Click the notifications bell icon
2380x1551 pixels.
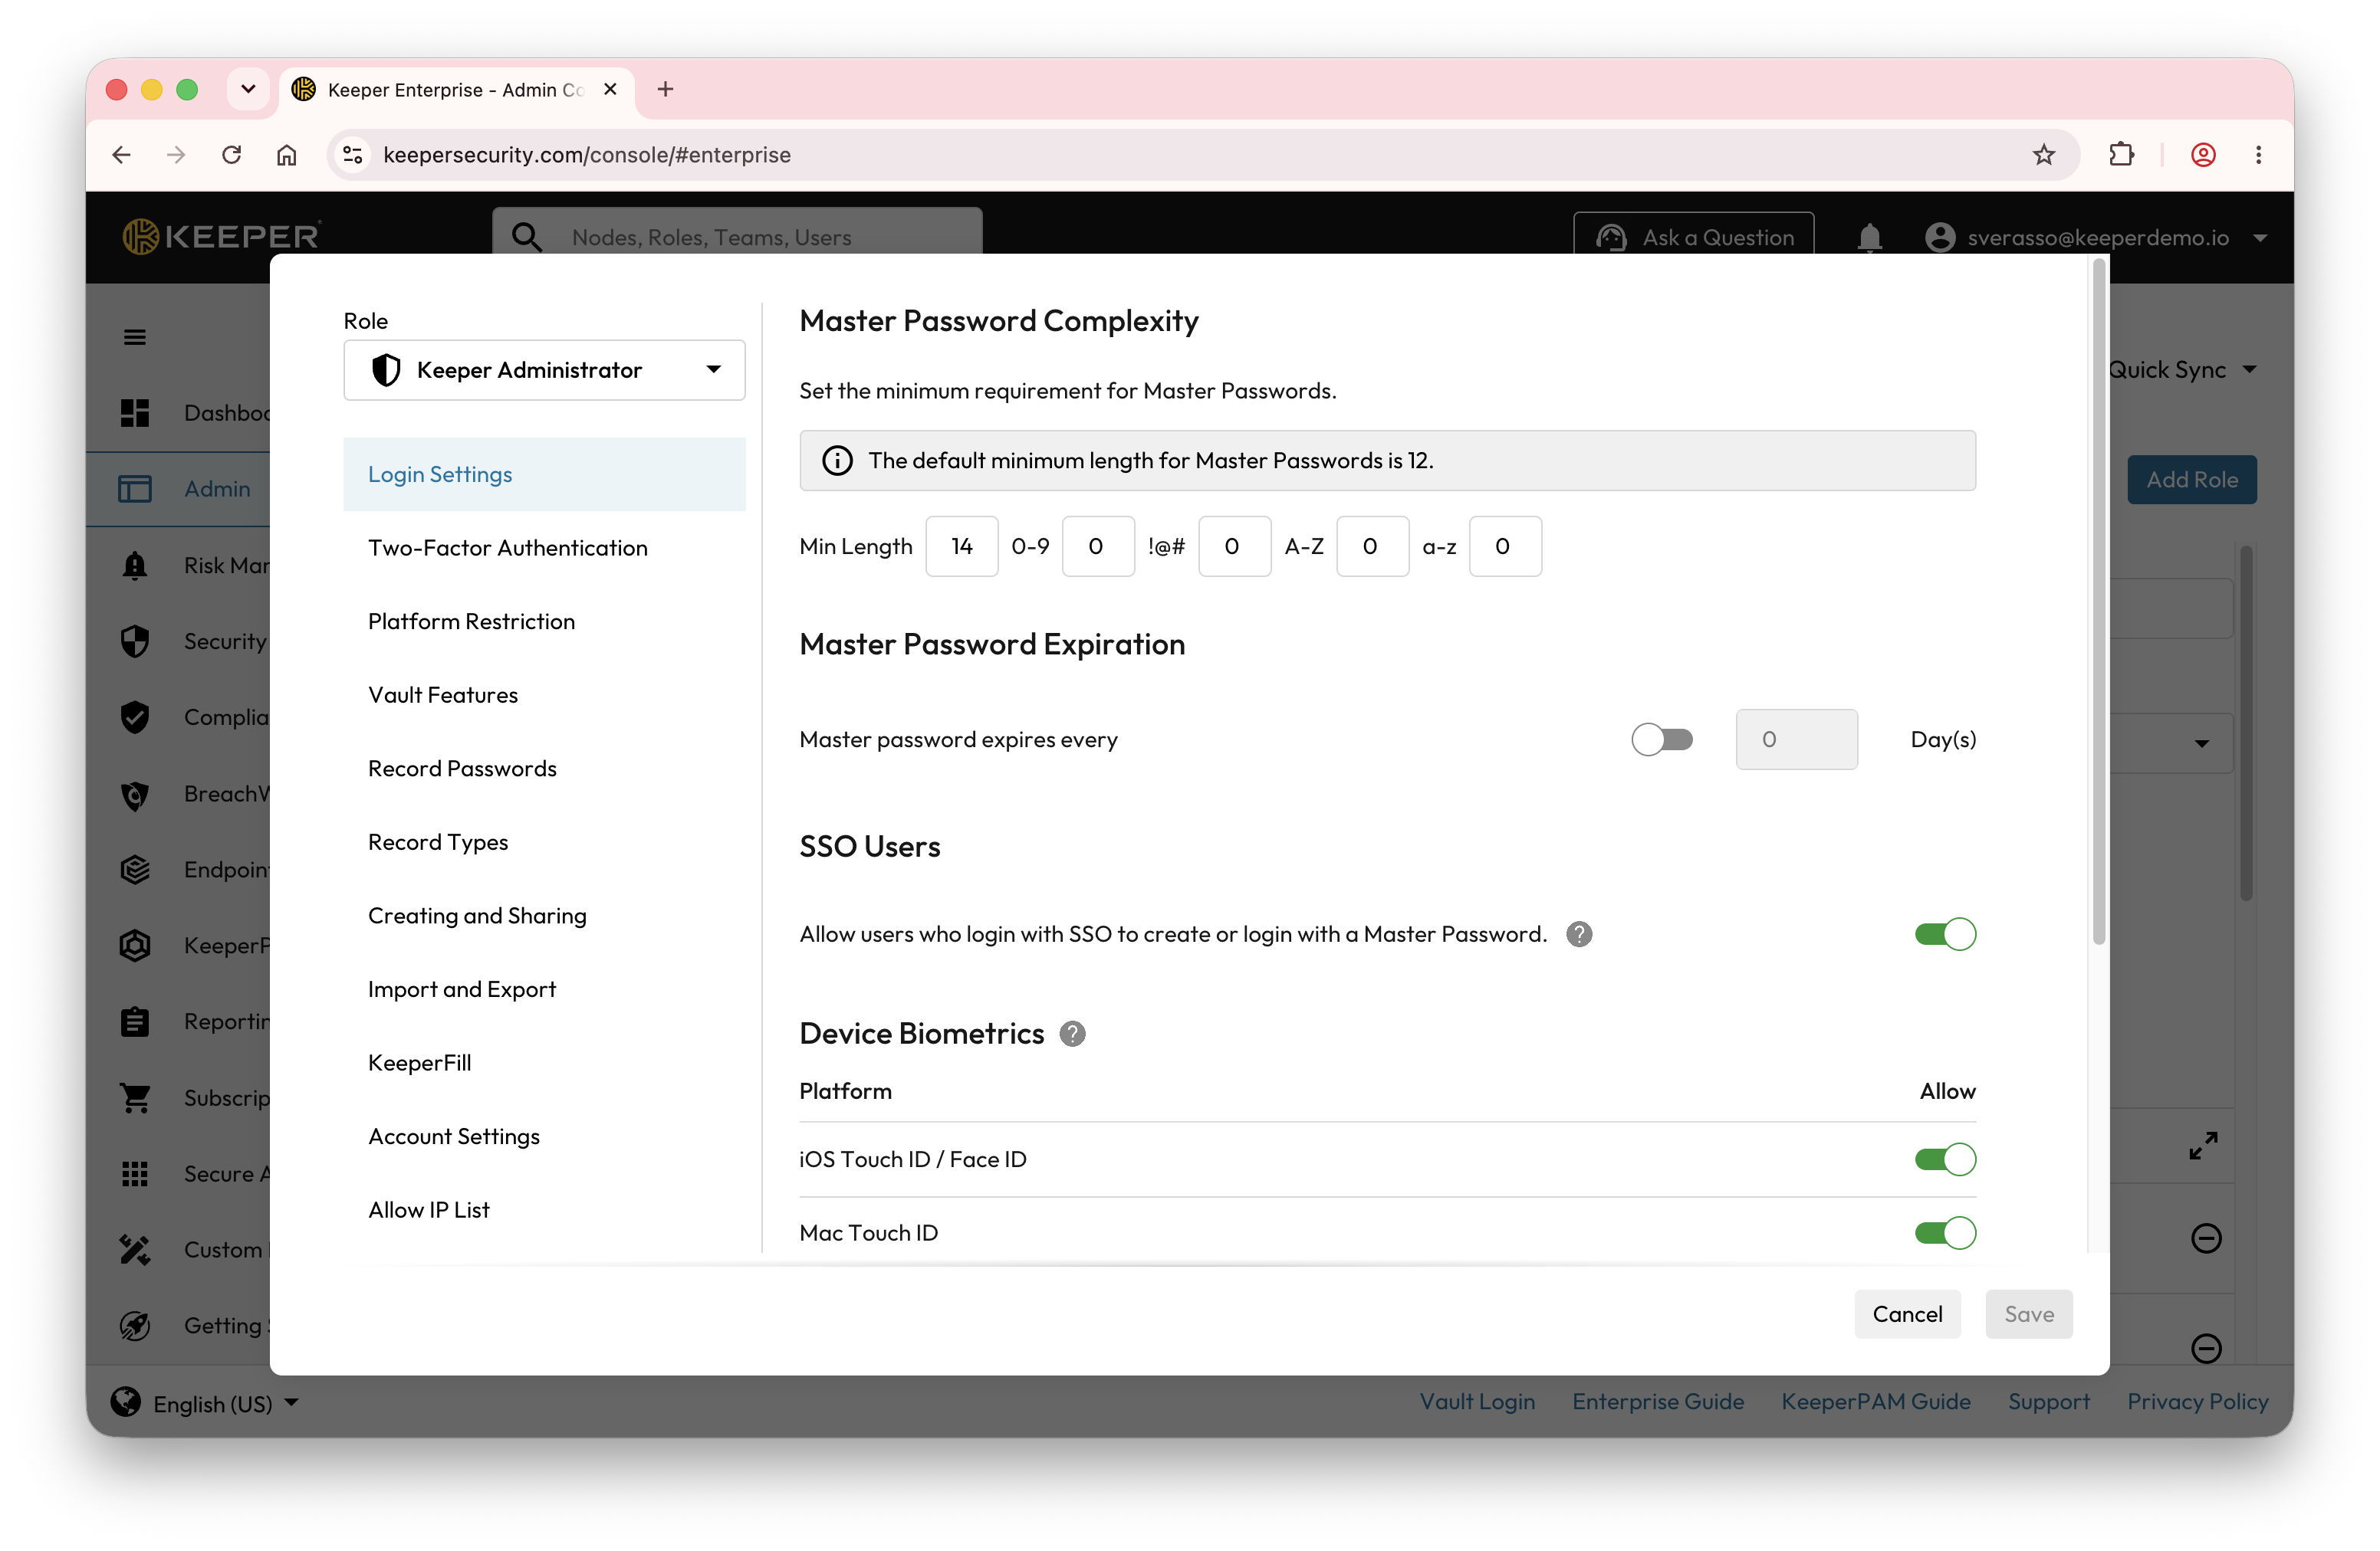pyautogui.click(x=1869, y=237)
